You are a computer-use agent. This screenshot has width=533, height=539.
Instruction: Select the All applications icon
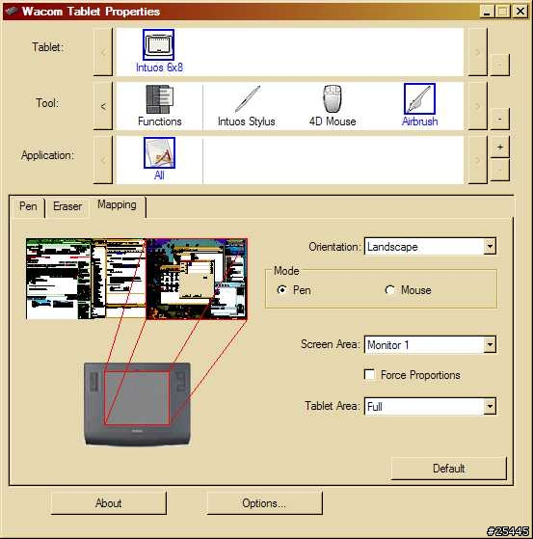tap(159, 153)
